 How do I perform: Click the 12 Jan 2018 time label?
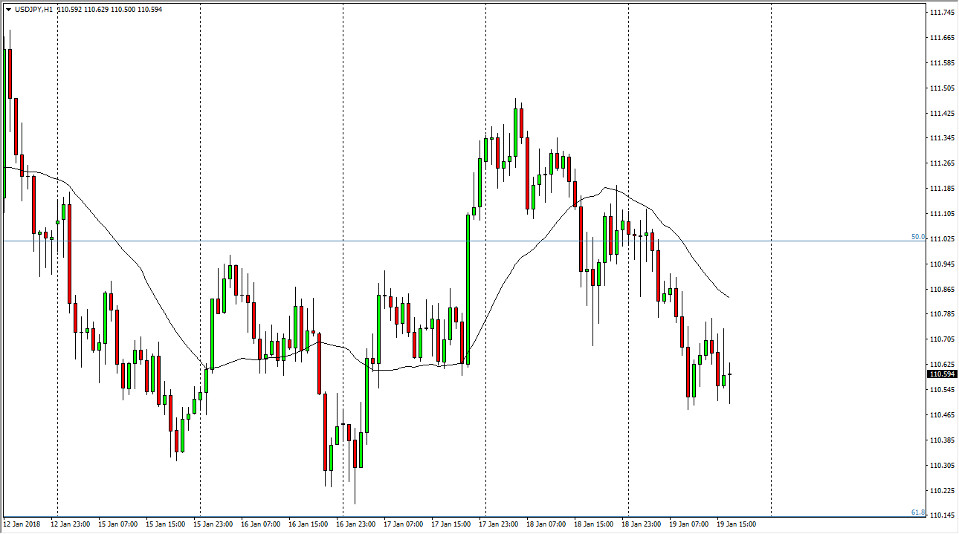[x=23, y=524]
